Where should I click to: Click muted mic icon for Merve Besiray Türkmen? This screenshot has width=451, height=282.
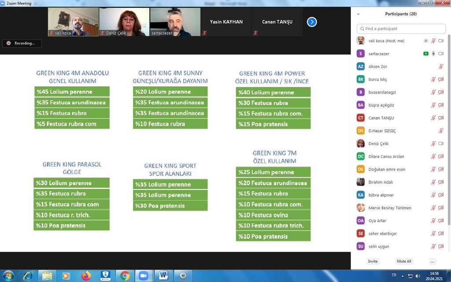433,208
